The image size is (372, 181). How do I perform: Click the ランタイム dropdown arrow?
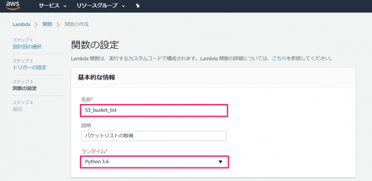[x=220, y=162]
